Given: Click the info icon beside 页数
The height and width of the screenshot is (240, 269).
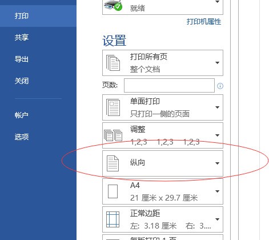Looking at the screenshot, I should [220, 86].
